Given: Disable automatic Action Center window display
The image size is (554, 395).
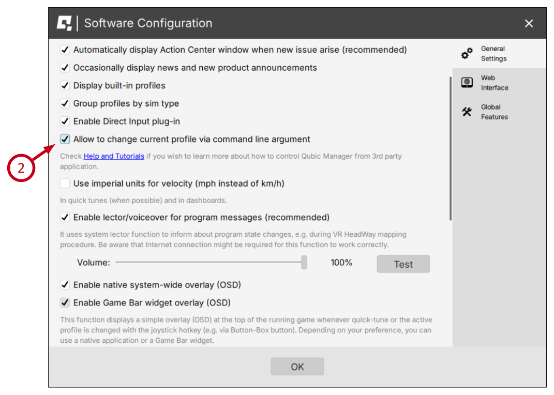Looking at the screenshot, I should (x=65, y=50).
